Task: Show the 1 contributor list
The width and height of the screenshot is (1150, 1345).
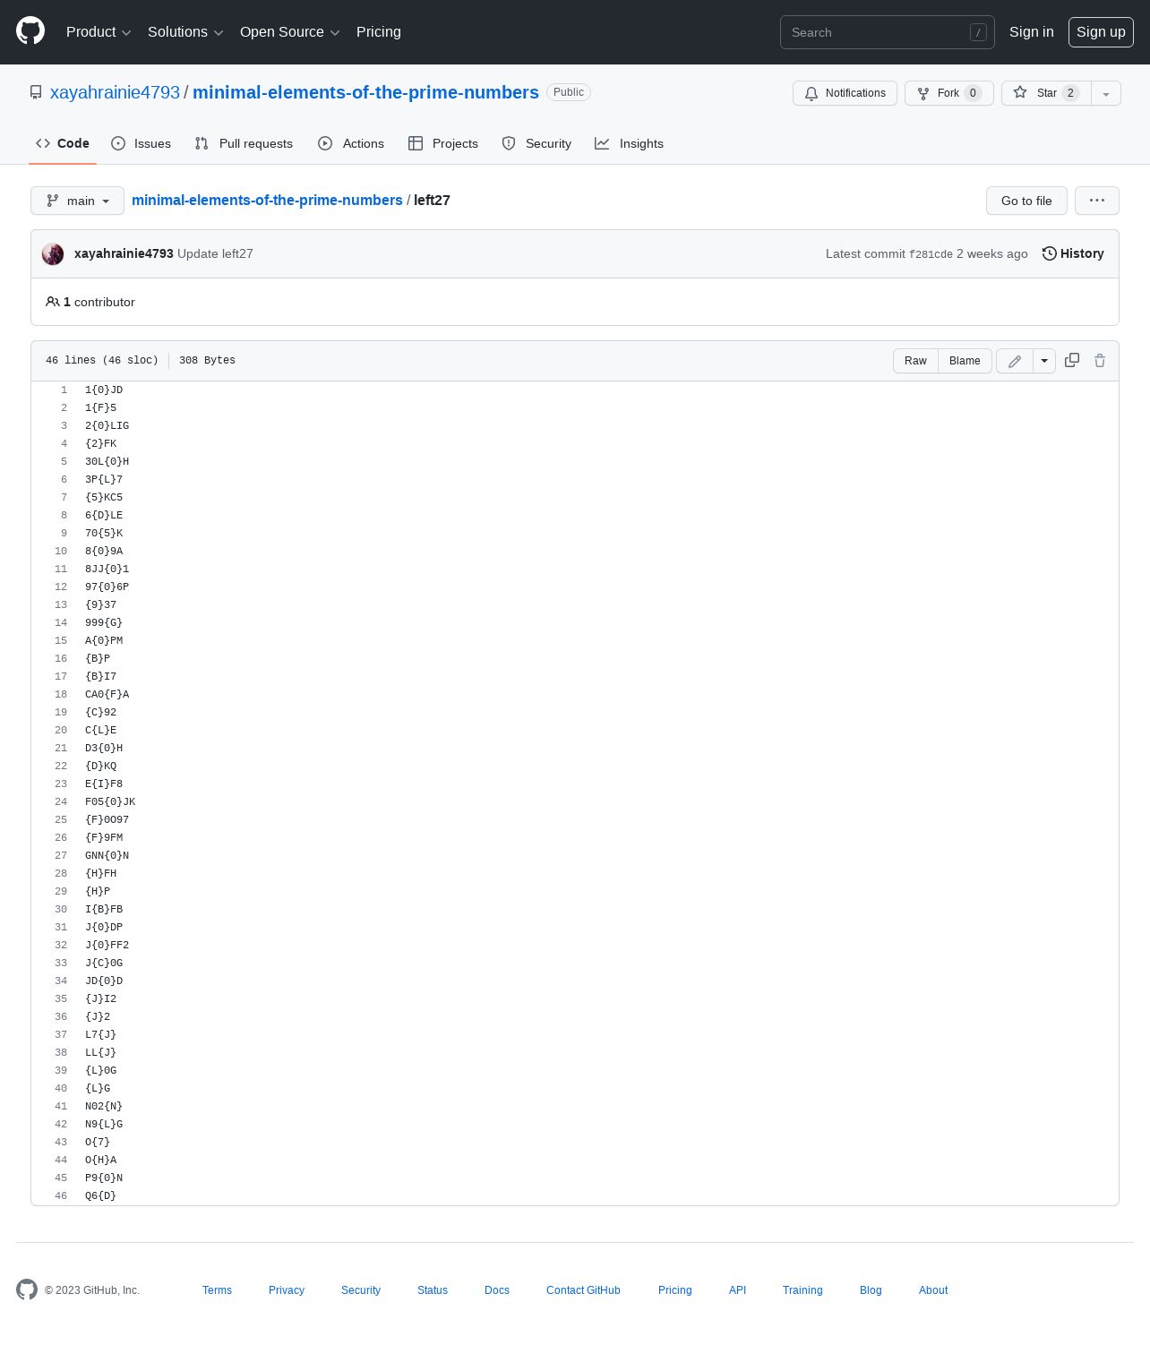Action: coord(90,302)
